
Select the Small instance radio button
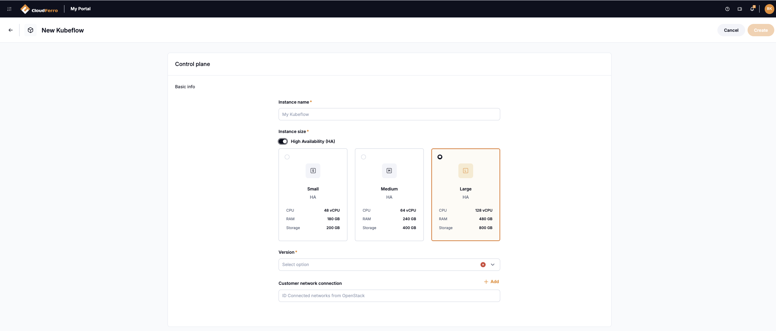(287, 157)
